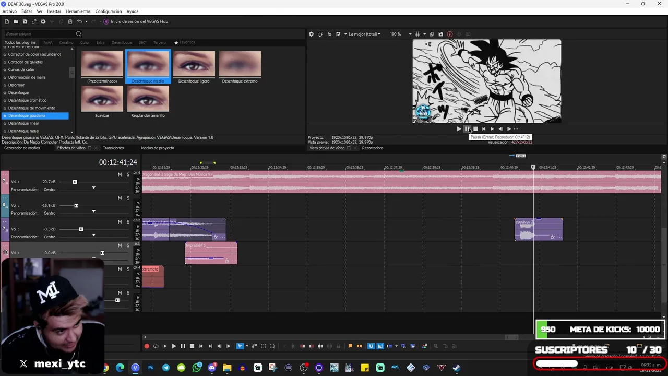This screenshot has width=668, height=376.
Task: Select the Zoom tool magnifier
Action: click(x=272, y=346)
